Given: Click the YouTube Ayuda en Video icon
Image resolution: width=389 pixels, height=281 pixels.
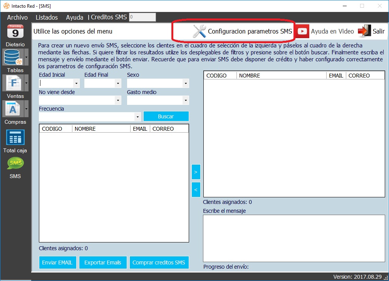Looking at the screenshot, I should [302, 31].
